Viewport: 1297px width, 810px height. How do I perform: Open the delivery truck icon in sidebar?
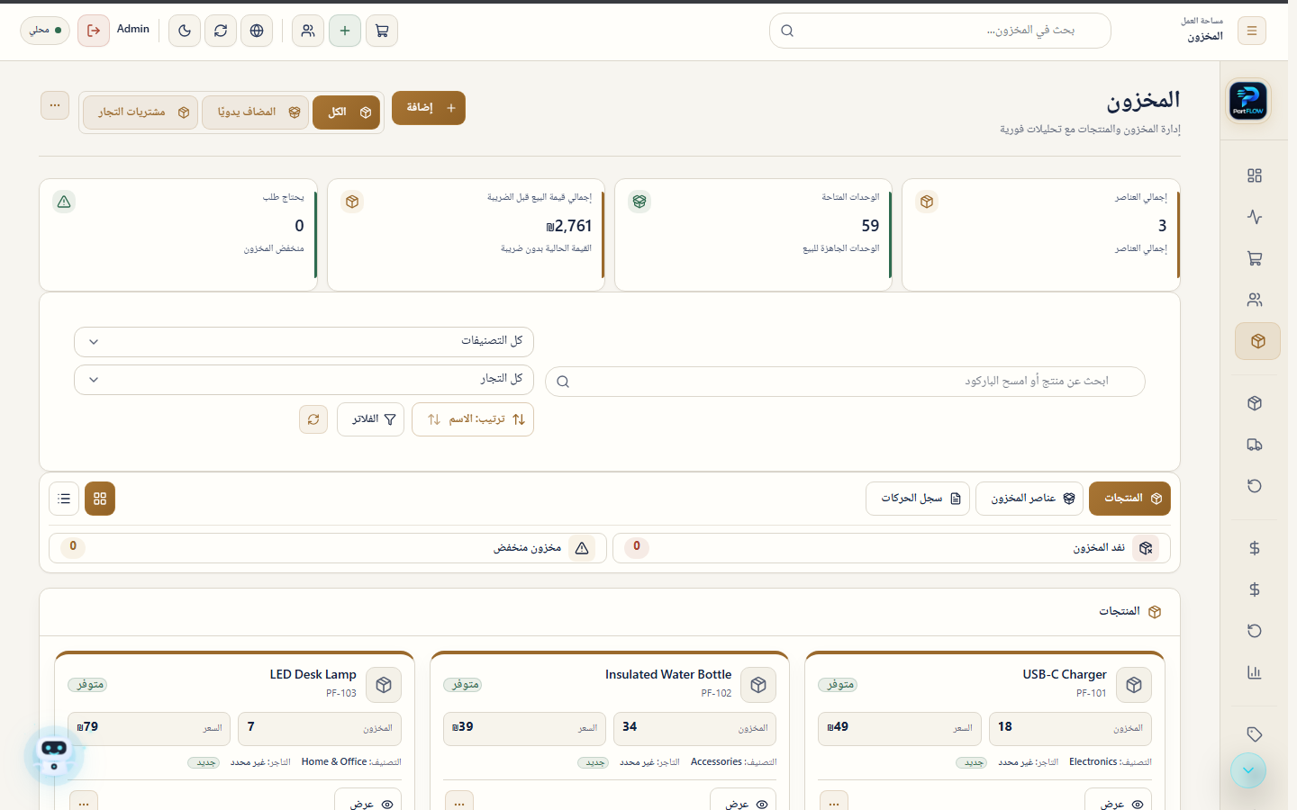click(x=1255, y=445)
